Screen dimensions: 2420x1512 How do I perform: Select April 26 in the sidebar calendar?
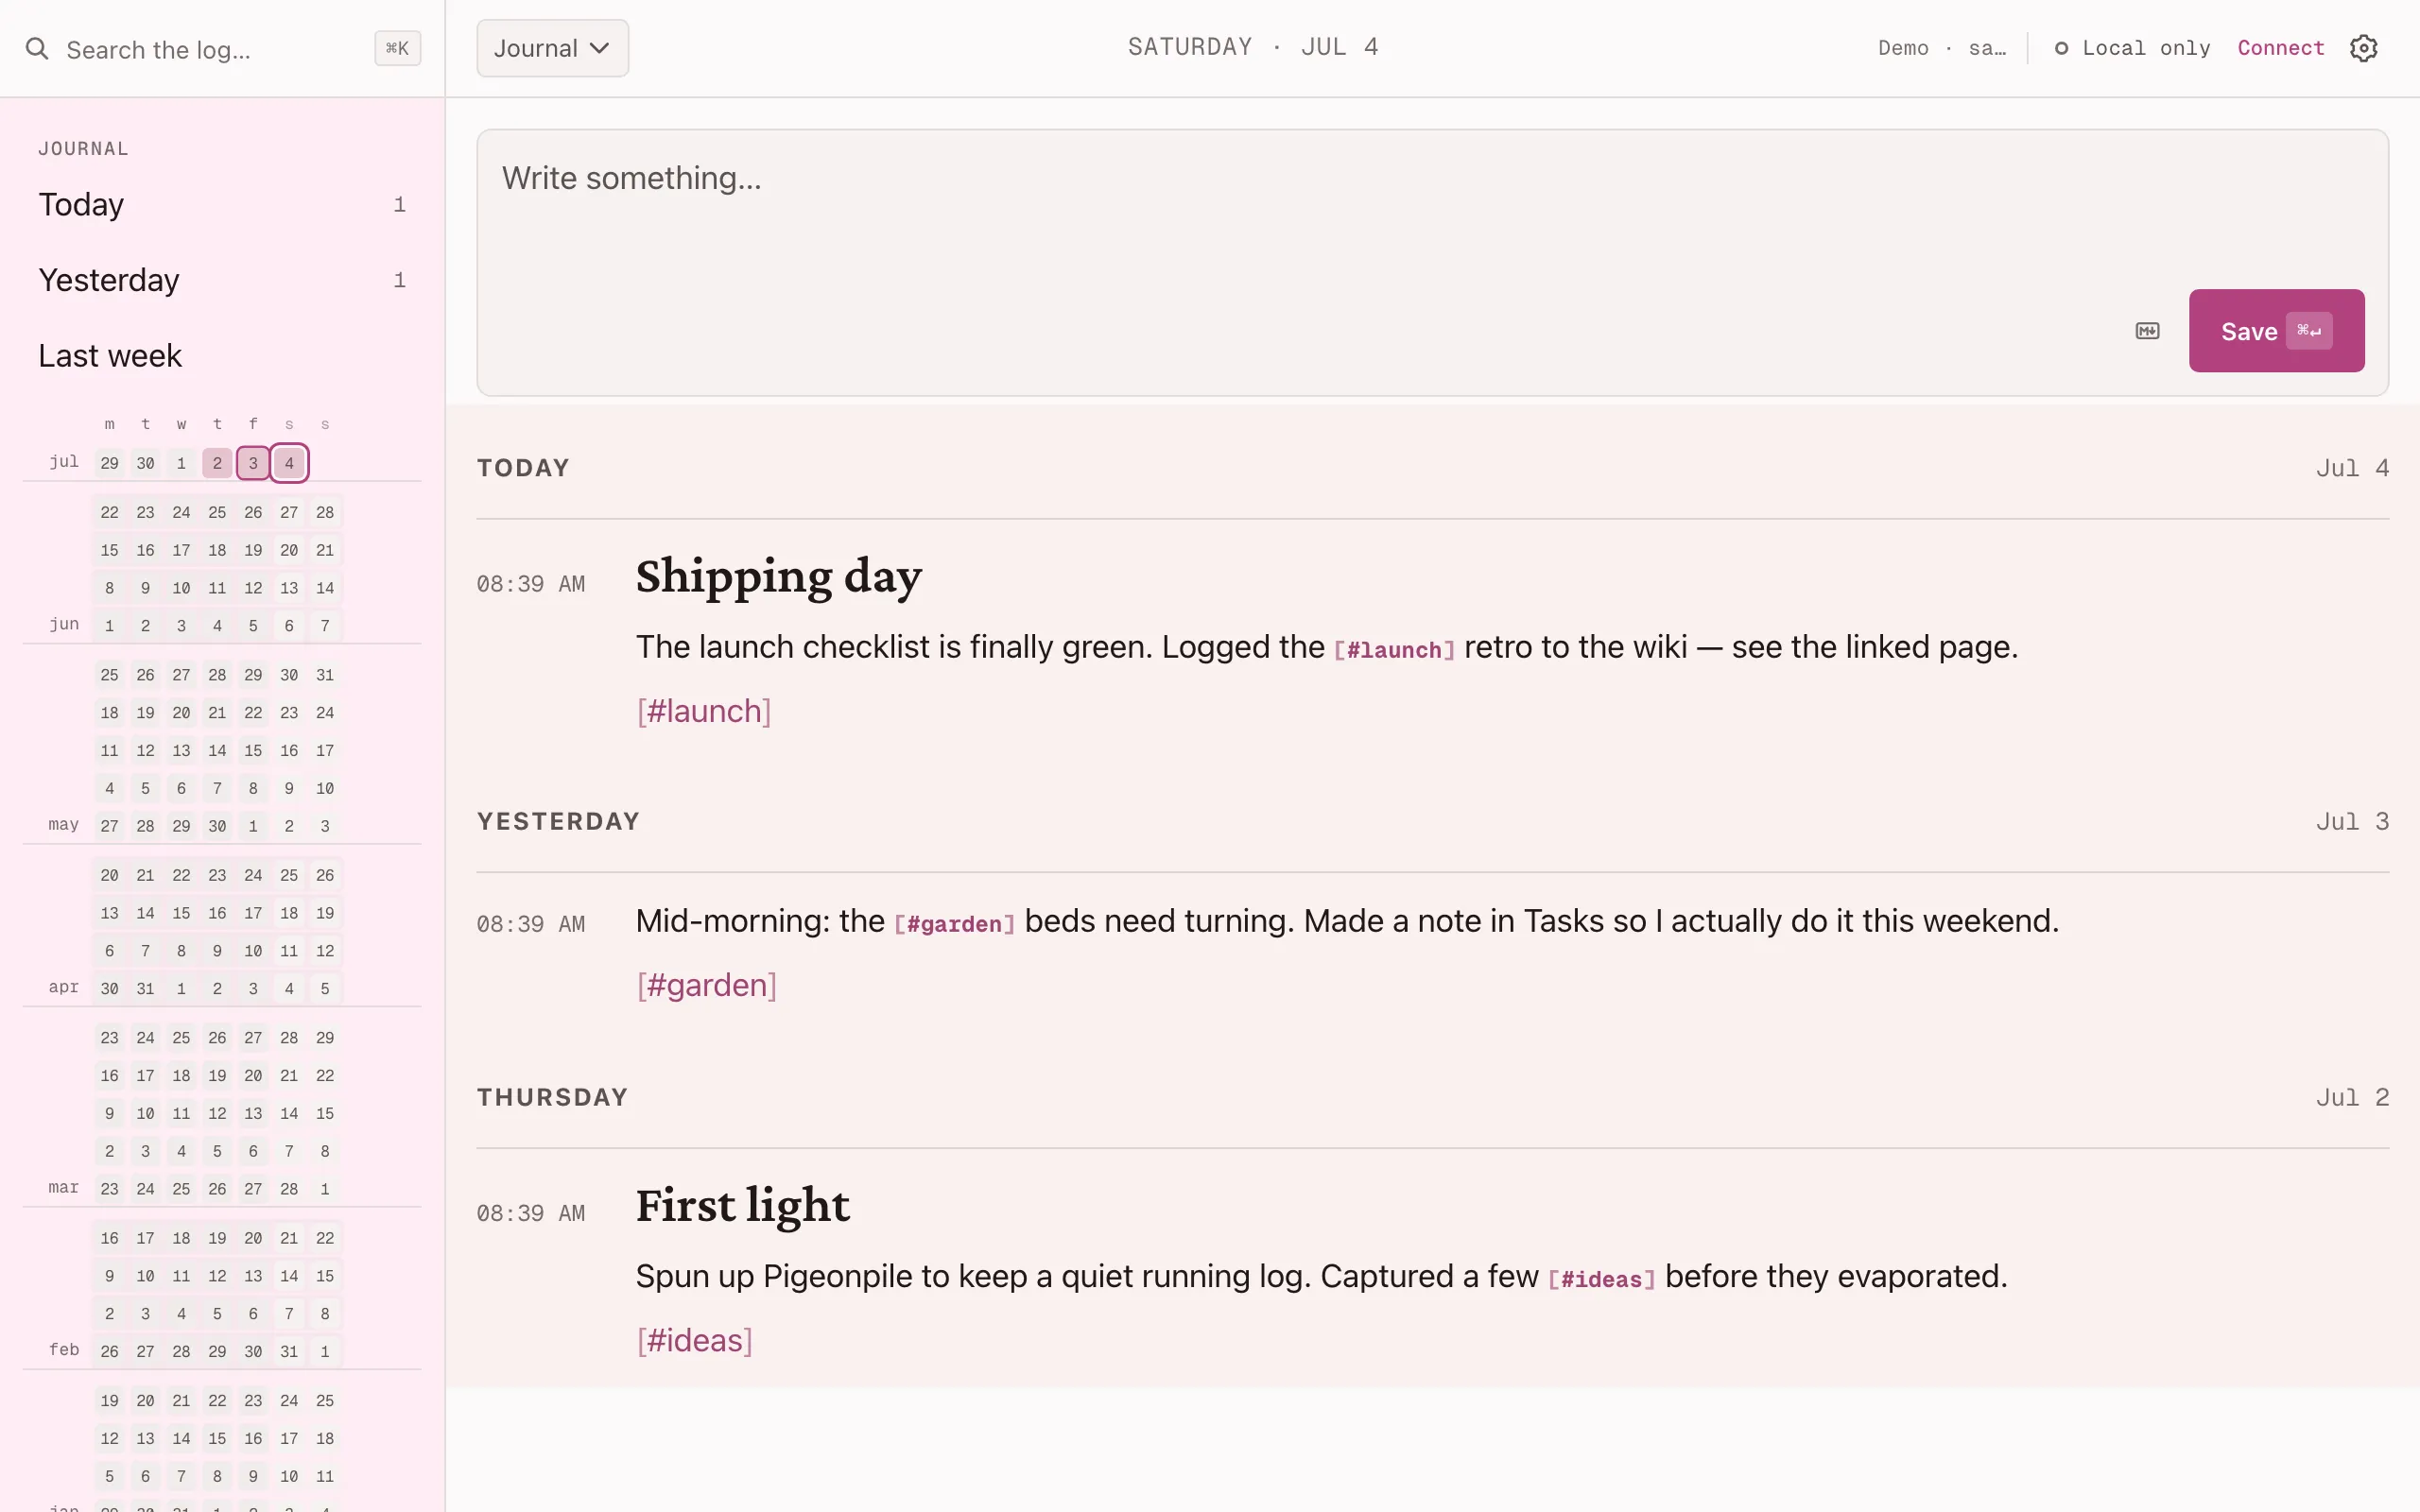point(325,875)
